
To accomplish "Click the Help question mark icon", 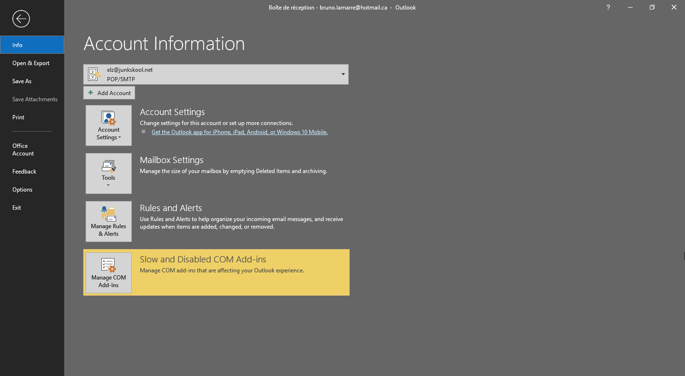I will coord(608,8).
